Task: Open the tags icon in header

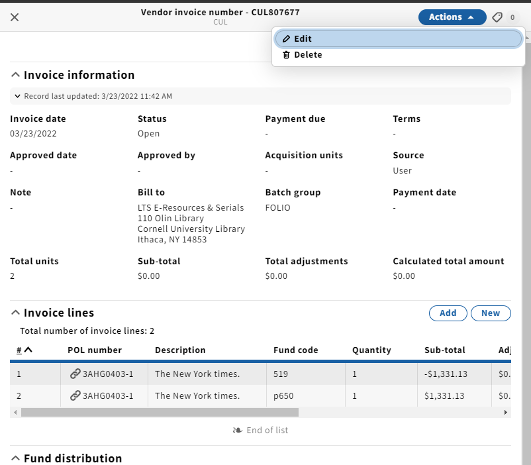Action: pos(497,17)
